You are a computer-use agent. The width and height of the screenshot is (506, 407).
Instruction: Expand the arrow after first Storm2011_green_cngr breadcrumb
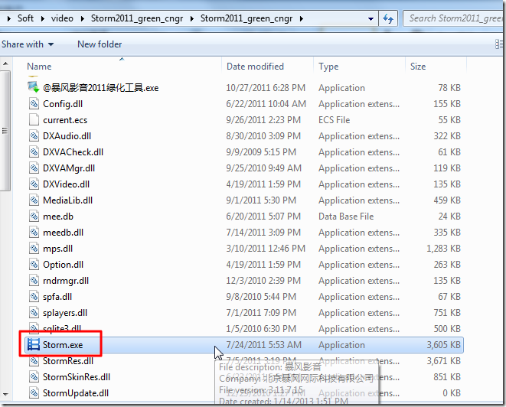(192, 18)
